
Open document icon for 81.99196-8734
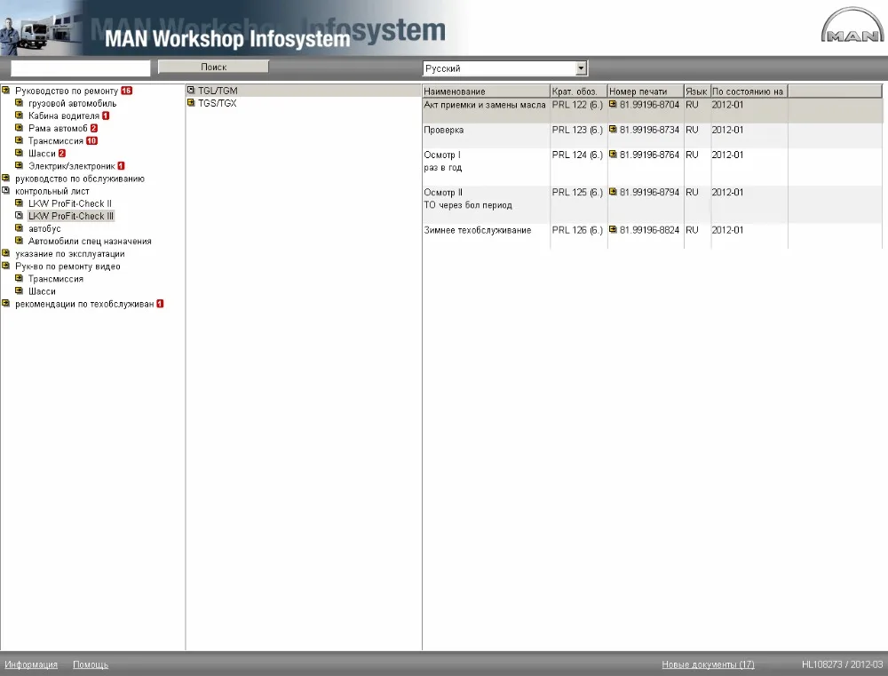tap(613, 129)
